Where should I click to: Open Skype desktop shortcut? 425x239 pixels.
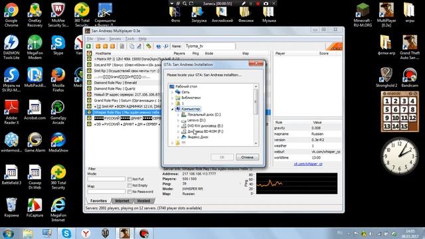58,46
